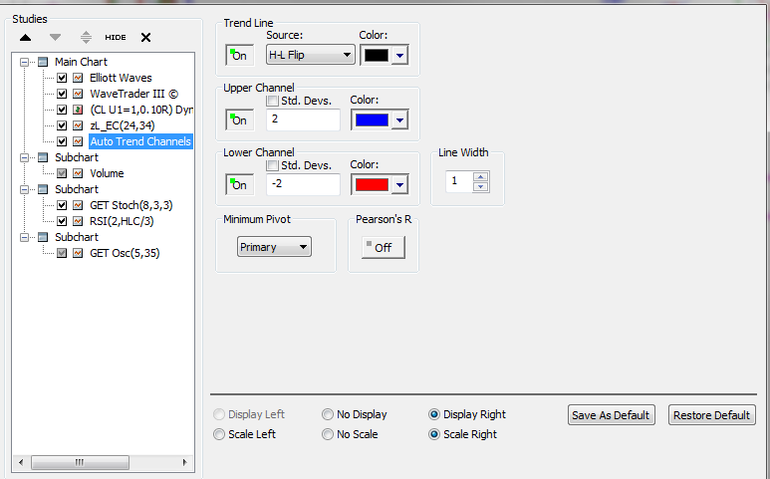This screenshot has width=770, height=479.
Task: Select the Display Right radio button
Action: pyautogui.click(x=434, y=414)
